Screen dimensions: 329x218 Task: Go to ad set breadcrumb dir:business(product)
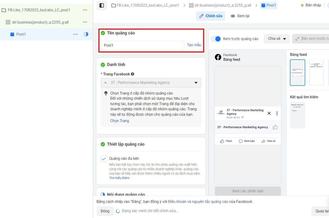pyautogui.click(x=220, y=5)
